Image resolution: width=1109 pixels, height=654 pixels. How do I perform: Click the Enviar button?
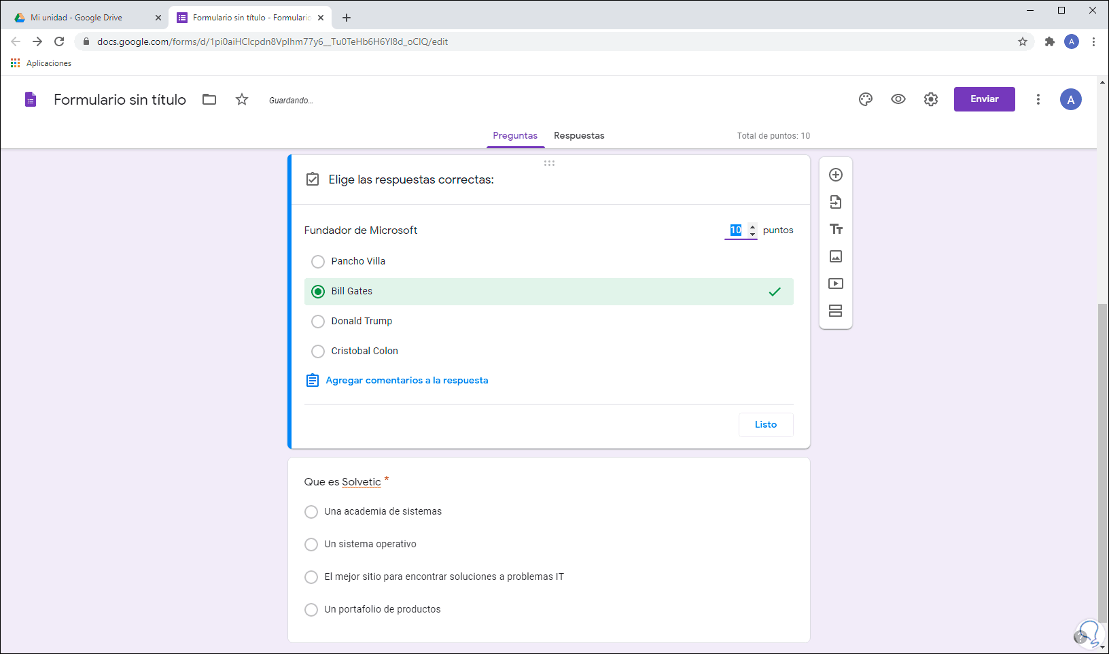pyautogui.click(x=984, y=99)
